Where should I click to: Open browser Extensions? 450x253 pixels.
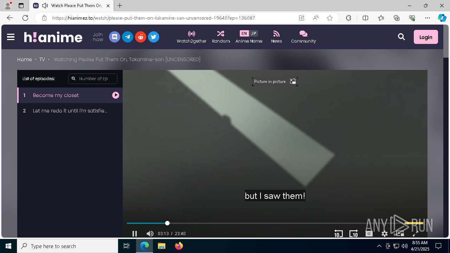tap(348, 18)
